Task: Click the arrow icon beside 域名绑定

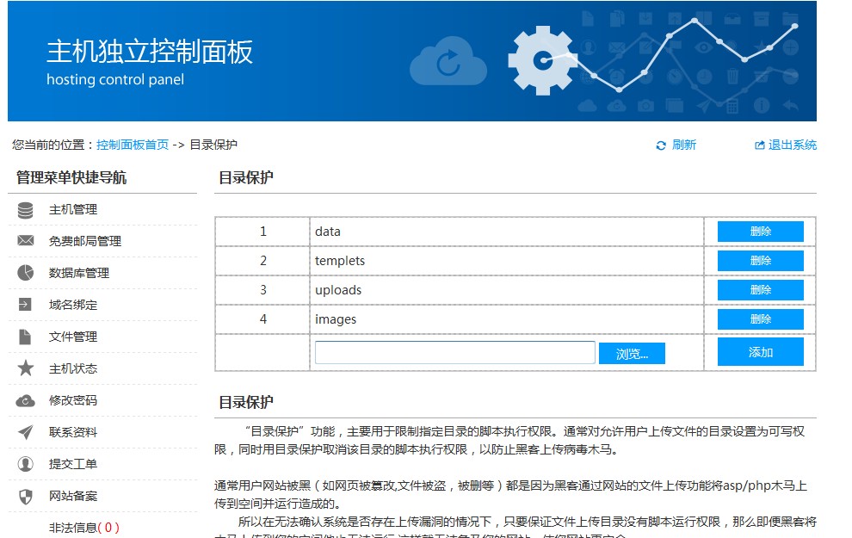Action: pyautogui.click(x=26, y=306)
